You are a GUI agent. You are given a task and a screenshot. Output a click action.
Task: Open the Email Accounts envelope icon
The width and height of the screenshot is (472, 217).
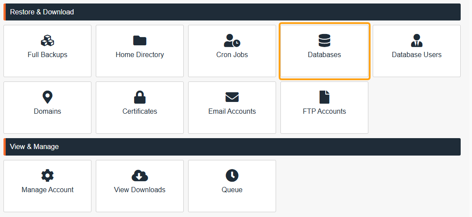point(232,97)
